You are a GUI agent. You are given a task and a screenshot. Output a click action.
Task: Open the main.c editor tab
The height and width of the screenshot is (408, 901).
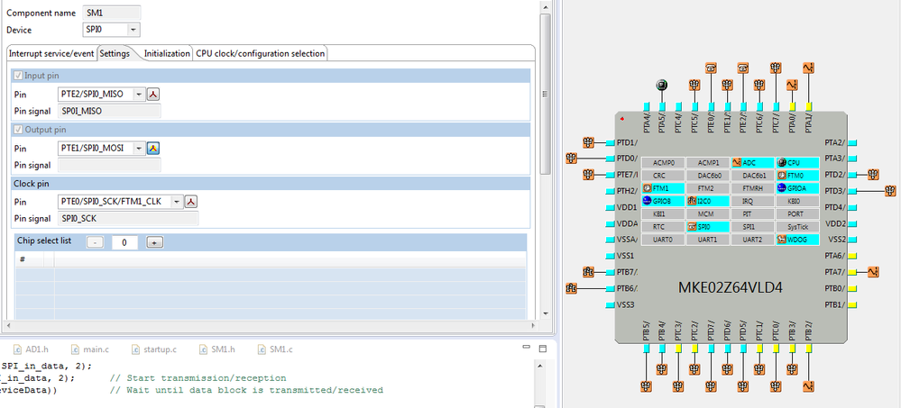tap(89, 349)
